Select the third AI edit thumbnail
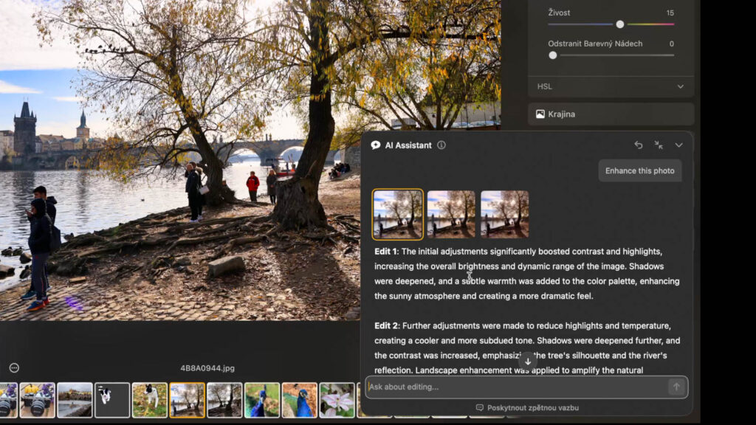 (504, 215)
